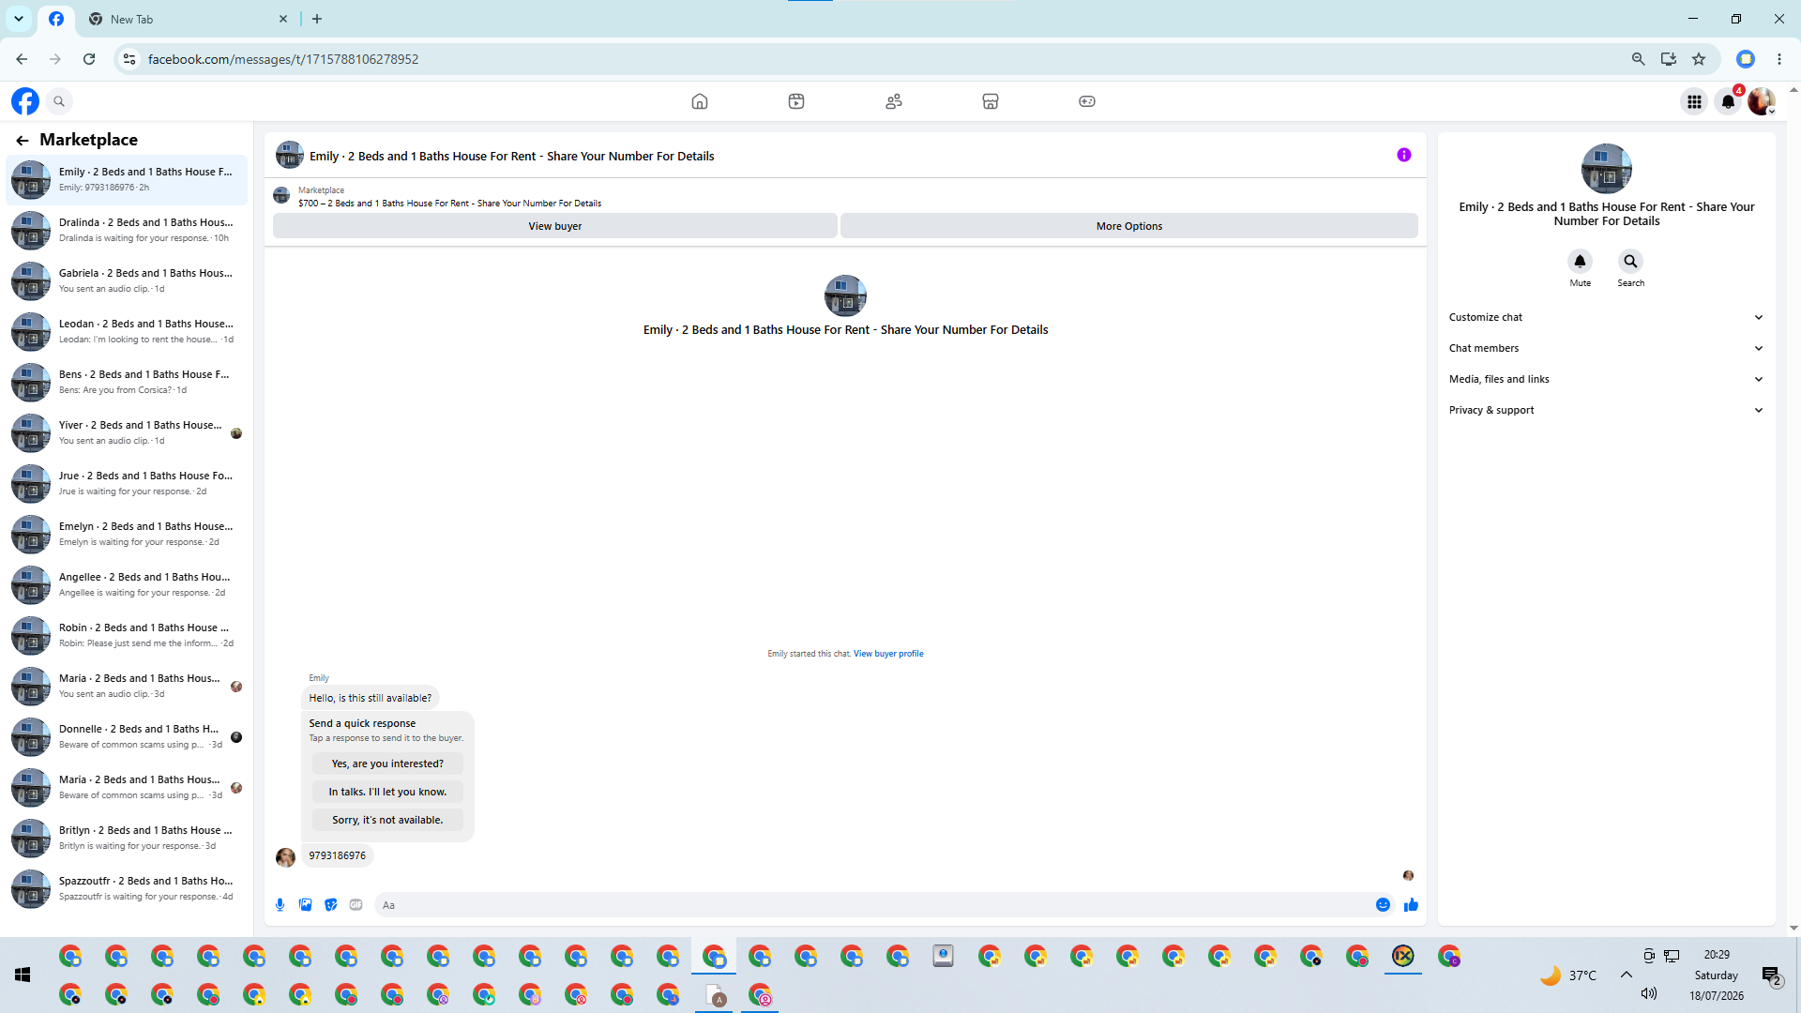Open the Facebook home logo
Viewport: 1801px width, 1013px height.
(25, 101)
